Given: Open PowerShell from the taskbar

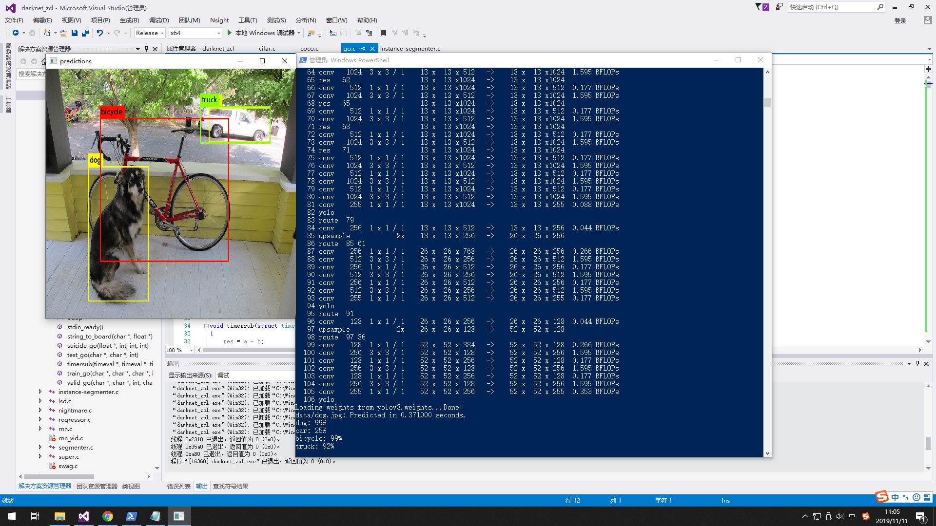Looking at the screenshot, I should [x=131, y=516].
